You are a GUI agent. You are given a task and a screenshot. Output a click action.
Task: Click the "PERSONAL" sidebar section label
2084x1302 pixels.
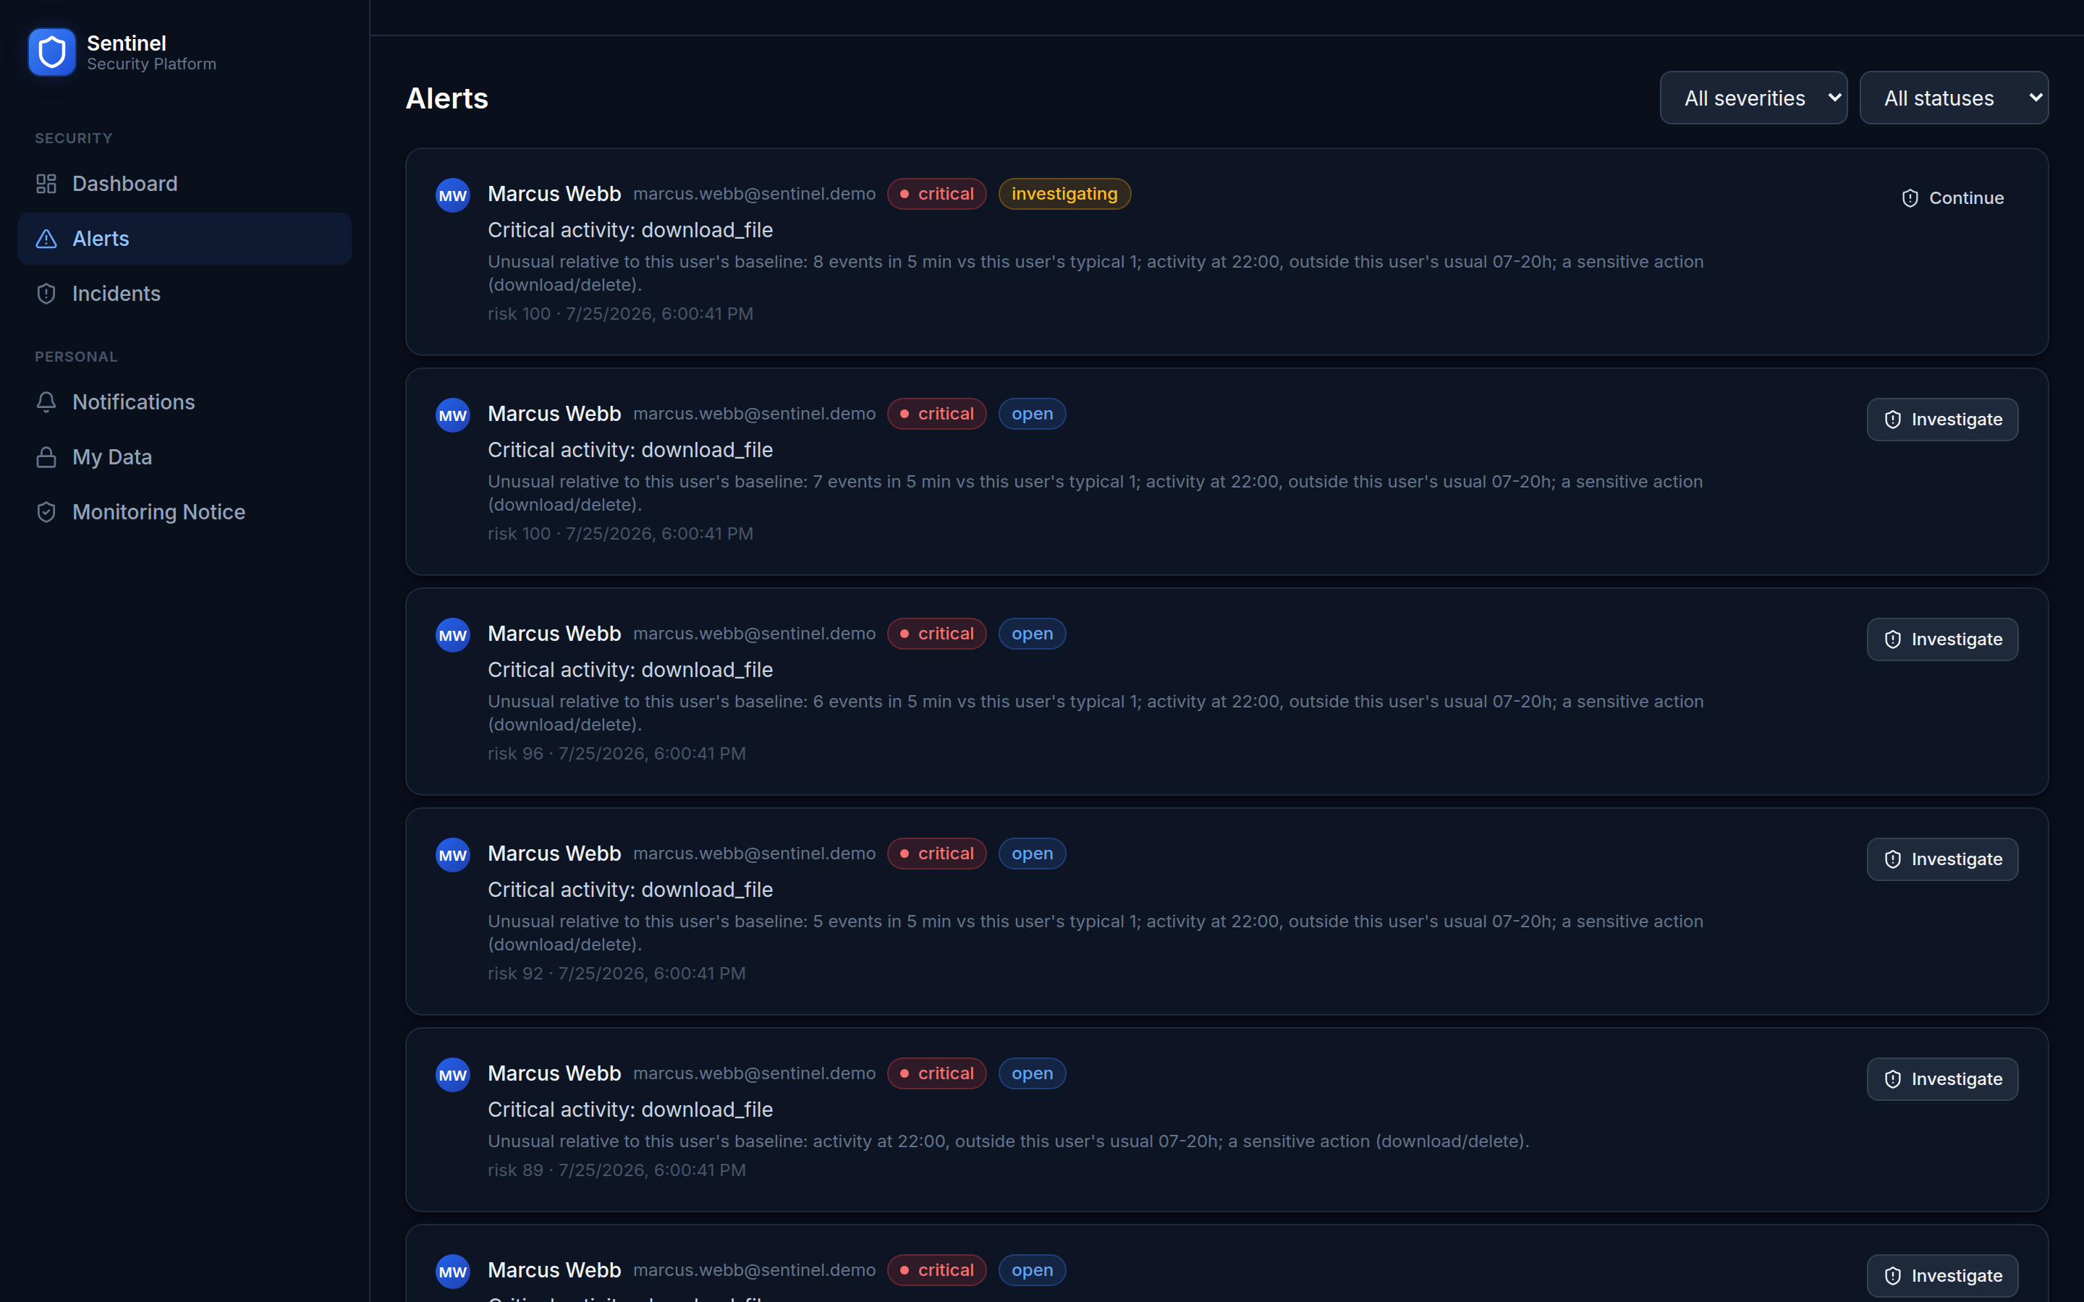click(76, 357)
